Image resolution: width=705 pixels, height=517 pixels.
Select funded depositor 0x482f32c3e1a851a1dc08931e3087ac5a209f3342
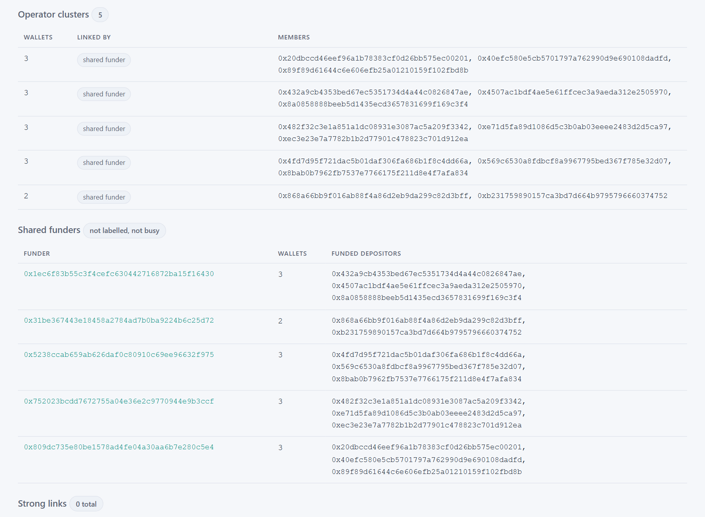427,401
